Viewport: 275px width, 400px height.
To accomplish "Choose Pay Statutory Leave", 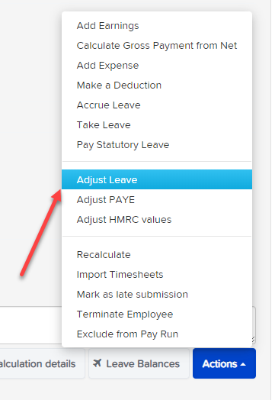I will coord(157,145).
